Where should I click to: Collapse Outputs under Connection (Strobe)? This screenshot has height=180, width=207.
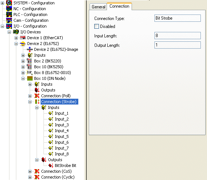[37, 160]
